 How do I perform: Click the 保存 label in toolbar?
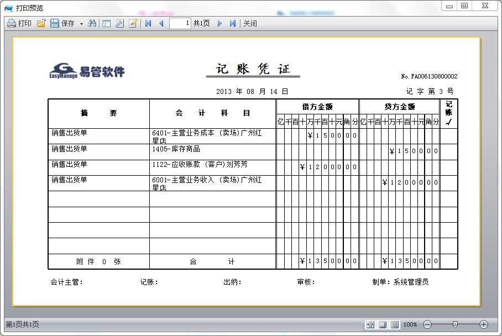click(x=68, y=23)
